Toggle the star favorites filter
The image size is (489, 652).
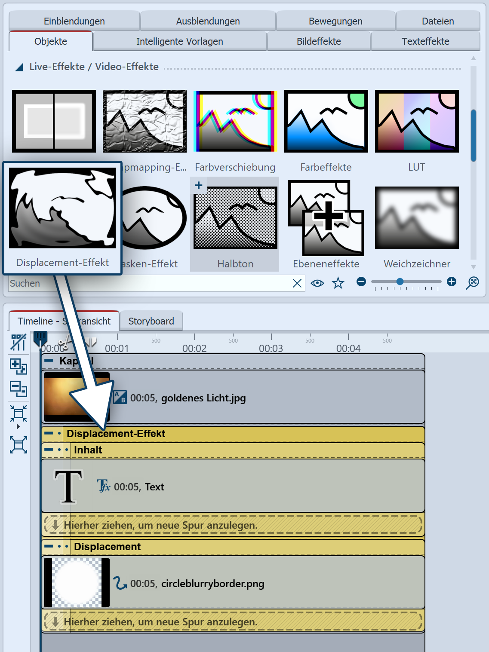click(338, 283)
